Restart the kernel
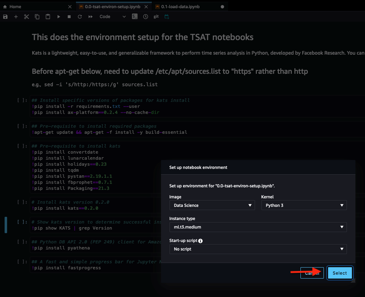The height and width of the screenshot is (297, 365). click(x=79, y=16)
